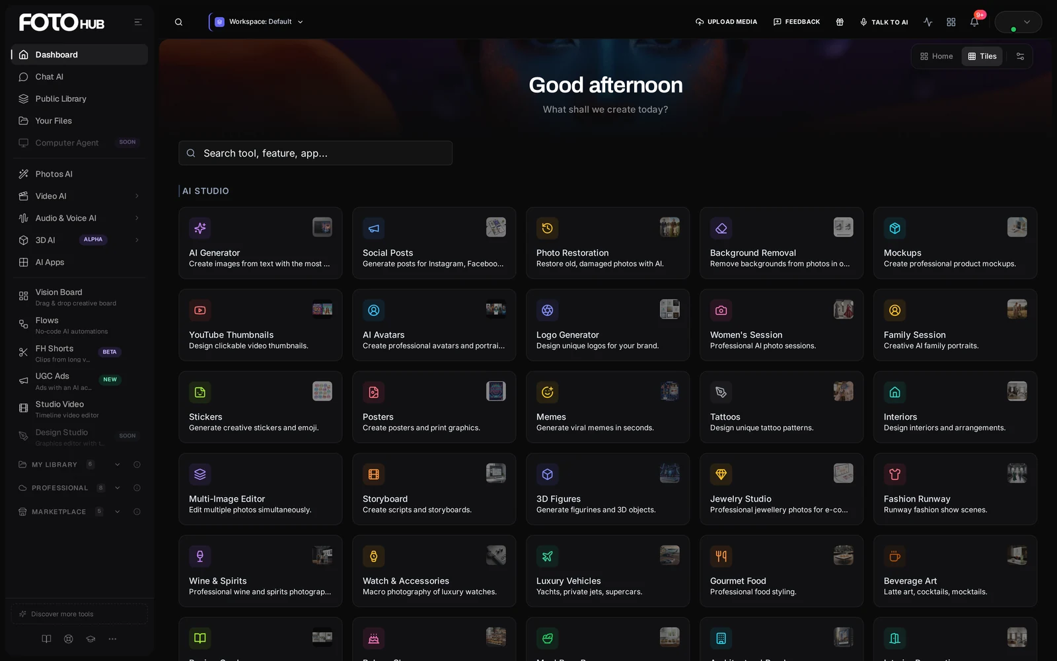
Task: Click the AI Generator sparkle icon
Action: tap(200, 228)
